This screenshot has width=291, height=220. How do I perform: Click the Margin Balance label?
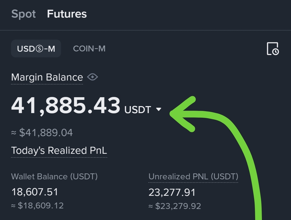(47, 77)
